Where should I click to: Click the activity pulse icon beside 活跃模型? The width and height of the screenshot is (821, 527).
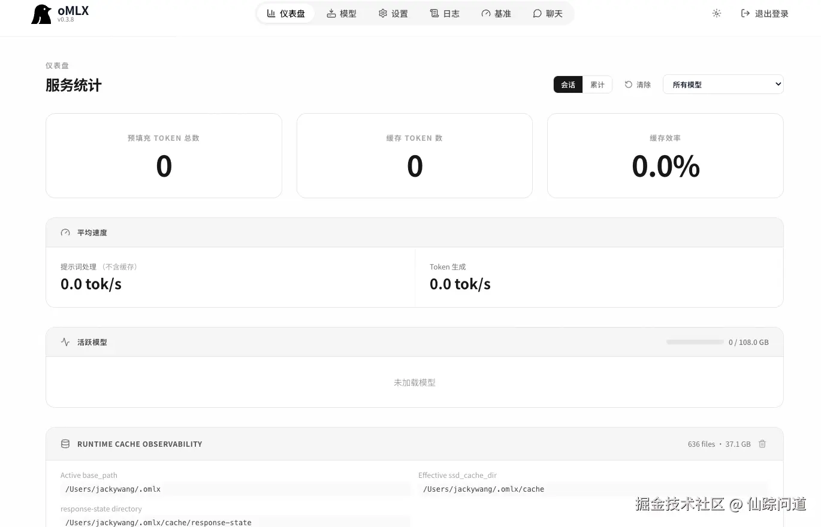(x=65, y=342)
